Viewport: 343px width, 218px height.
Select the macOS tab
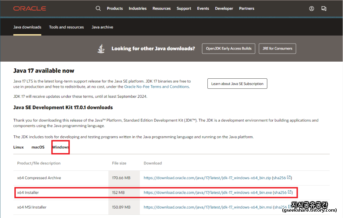point(38,147)
